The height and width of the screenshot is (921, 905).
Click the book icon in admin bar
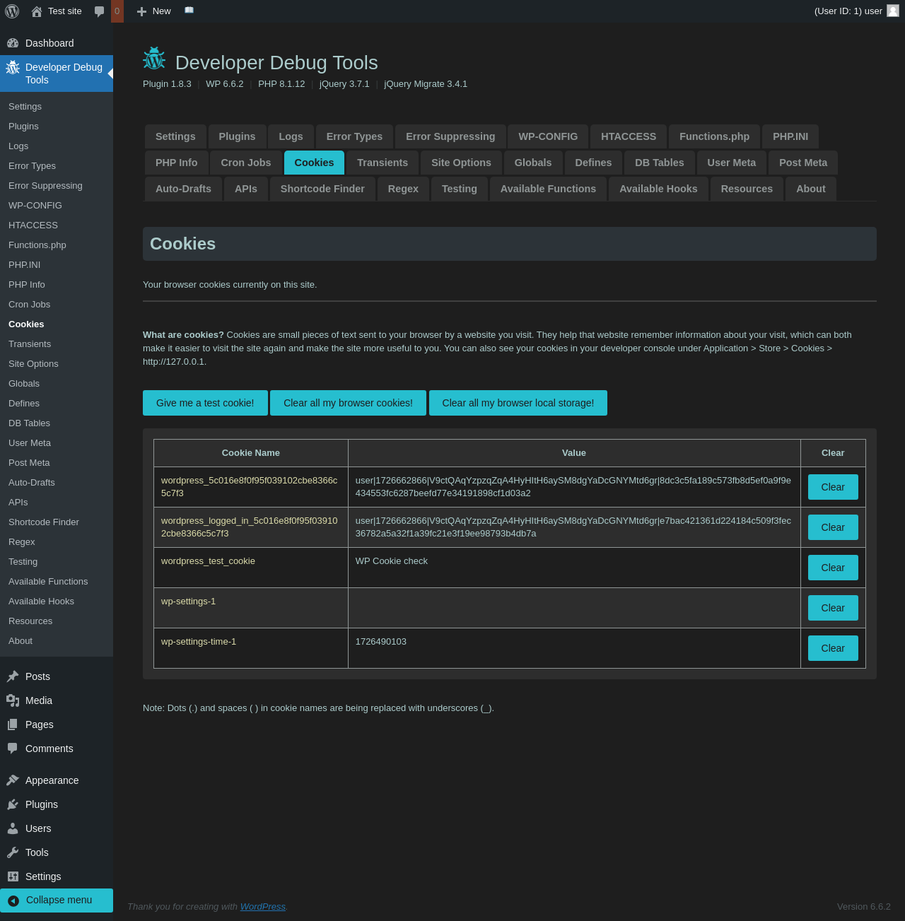click(x=189, y=11)
